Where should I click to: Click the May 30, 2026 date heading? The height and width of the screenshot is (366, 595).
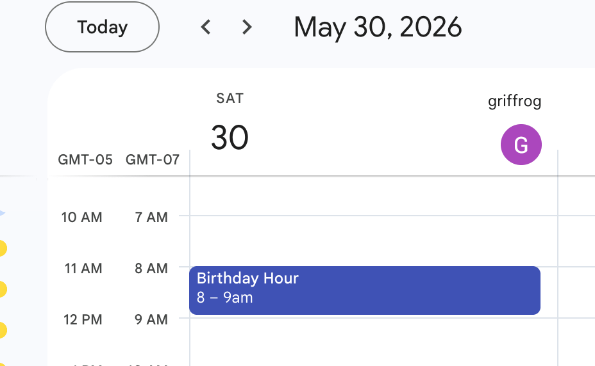tap(378, 28)
